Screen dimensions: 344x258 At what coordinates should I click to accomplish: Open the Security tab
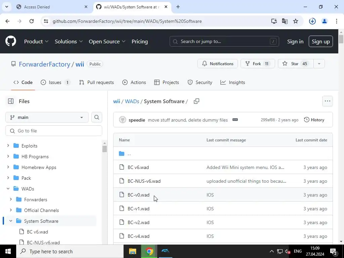tap(200, 82)
